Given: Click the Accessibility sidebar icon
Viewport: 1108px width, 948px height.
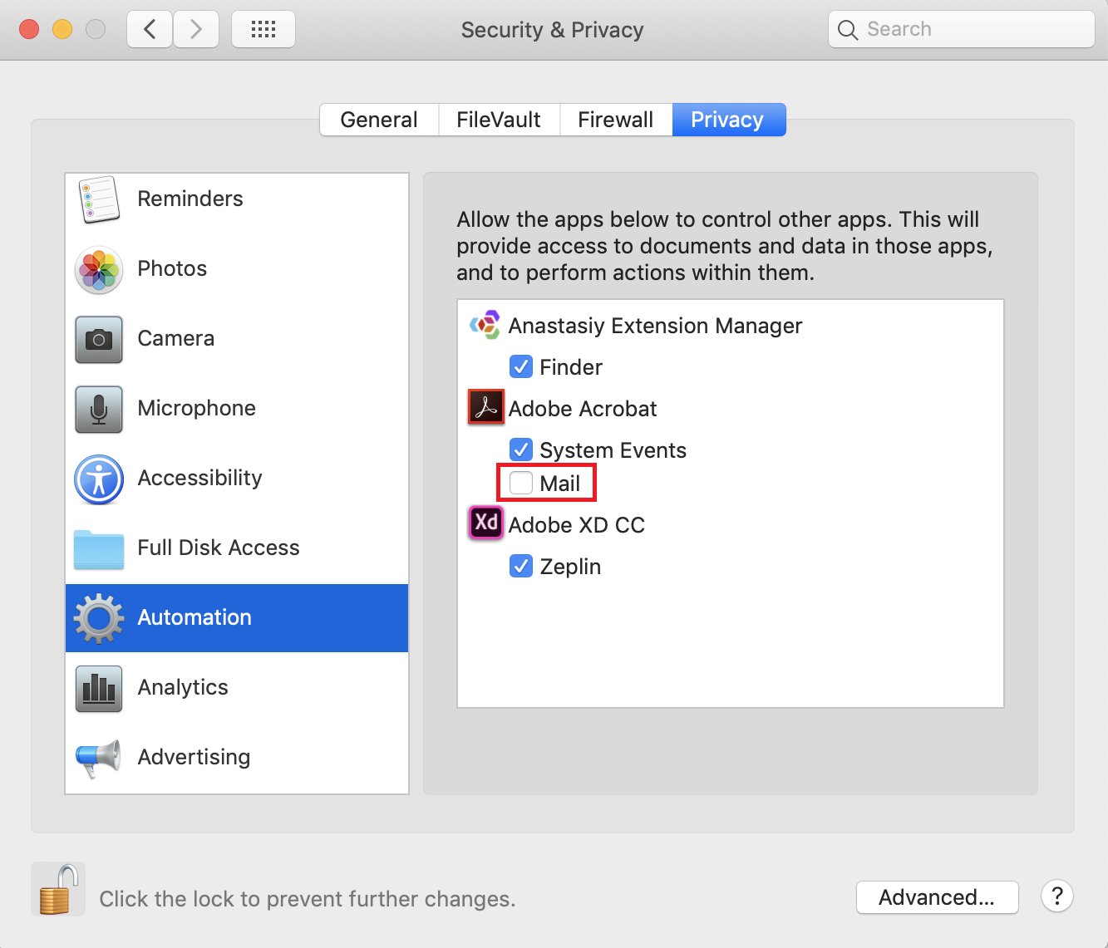Looking at the screenshot, I should tap(98, 479).
